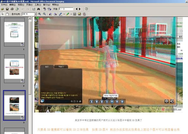Click the Undo arrow icon
This screenshot has height=134, width=188.
[23, 9]
